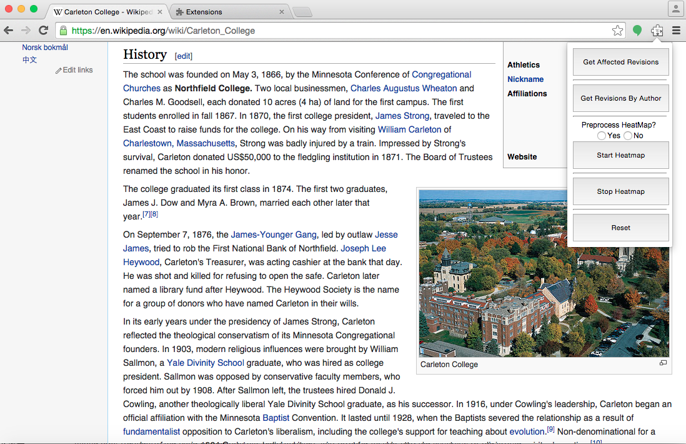Image resolution: width=686 pixels, height=444 pixels.
Task: Click the HTTPS padlock icon in address bar
Action: [62, 30]
